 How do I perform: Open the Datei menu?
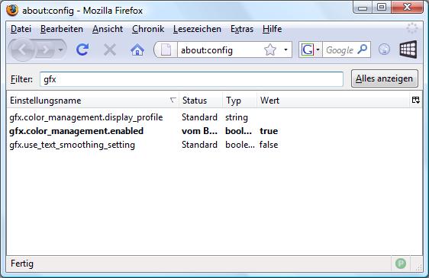coord(21,29)
